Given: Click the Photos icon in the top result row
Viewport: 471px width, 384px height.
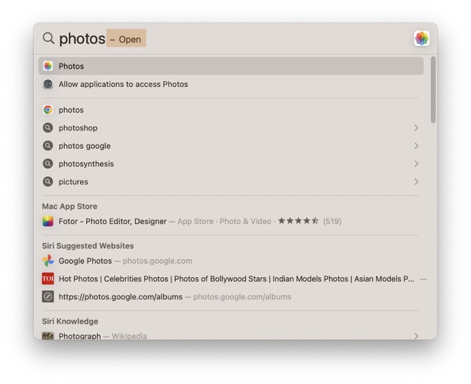Looking at the screenshot, I should point(48,66).
